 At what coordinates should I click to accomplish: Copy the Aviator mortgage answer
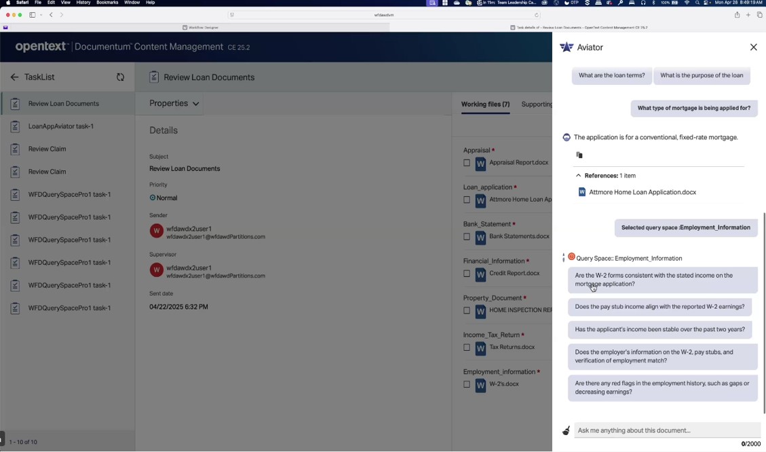(x=579, y=155)
